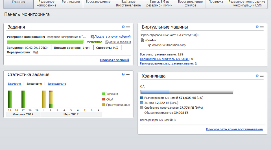Viewport: 271px width, 150px height.
Task: Click the Февраль 2012 axis label
Action: (x=23, y=114)
